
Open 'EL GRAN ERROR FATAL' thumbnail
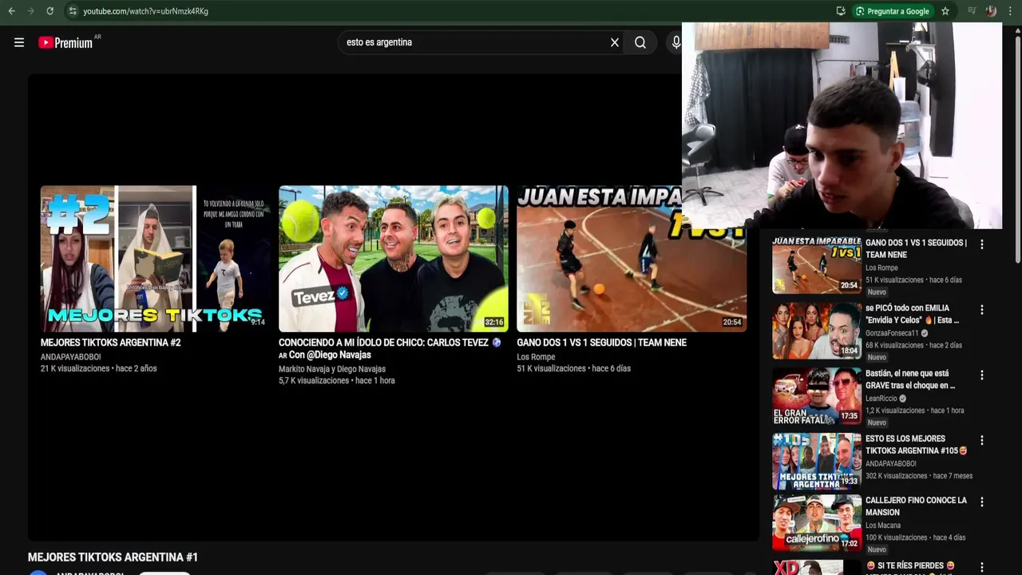[816, 396]
